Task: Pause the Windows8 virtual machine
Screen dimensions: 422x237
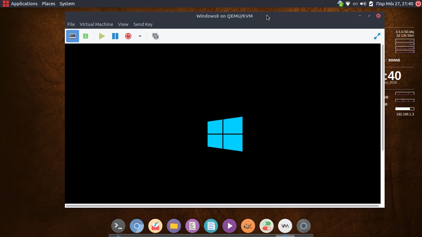Action: click(115, 36)
